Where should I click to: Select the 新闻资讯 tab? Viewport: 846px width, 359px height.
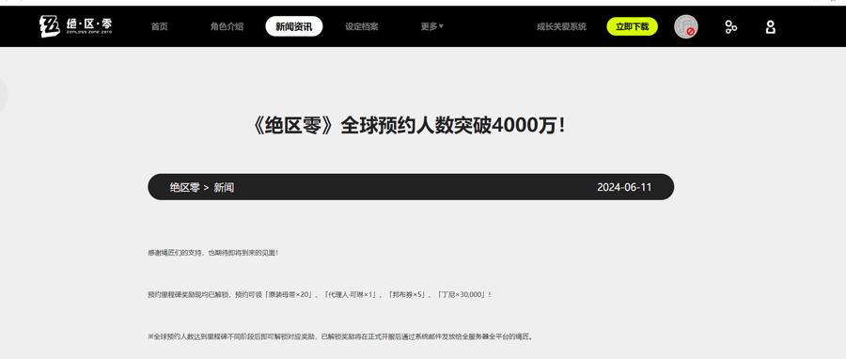pyautogui.click(x=294, y=26)
